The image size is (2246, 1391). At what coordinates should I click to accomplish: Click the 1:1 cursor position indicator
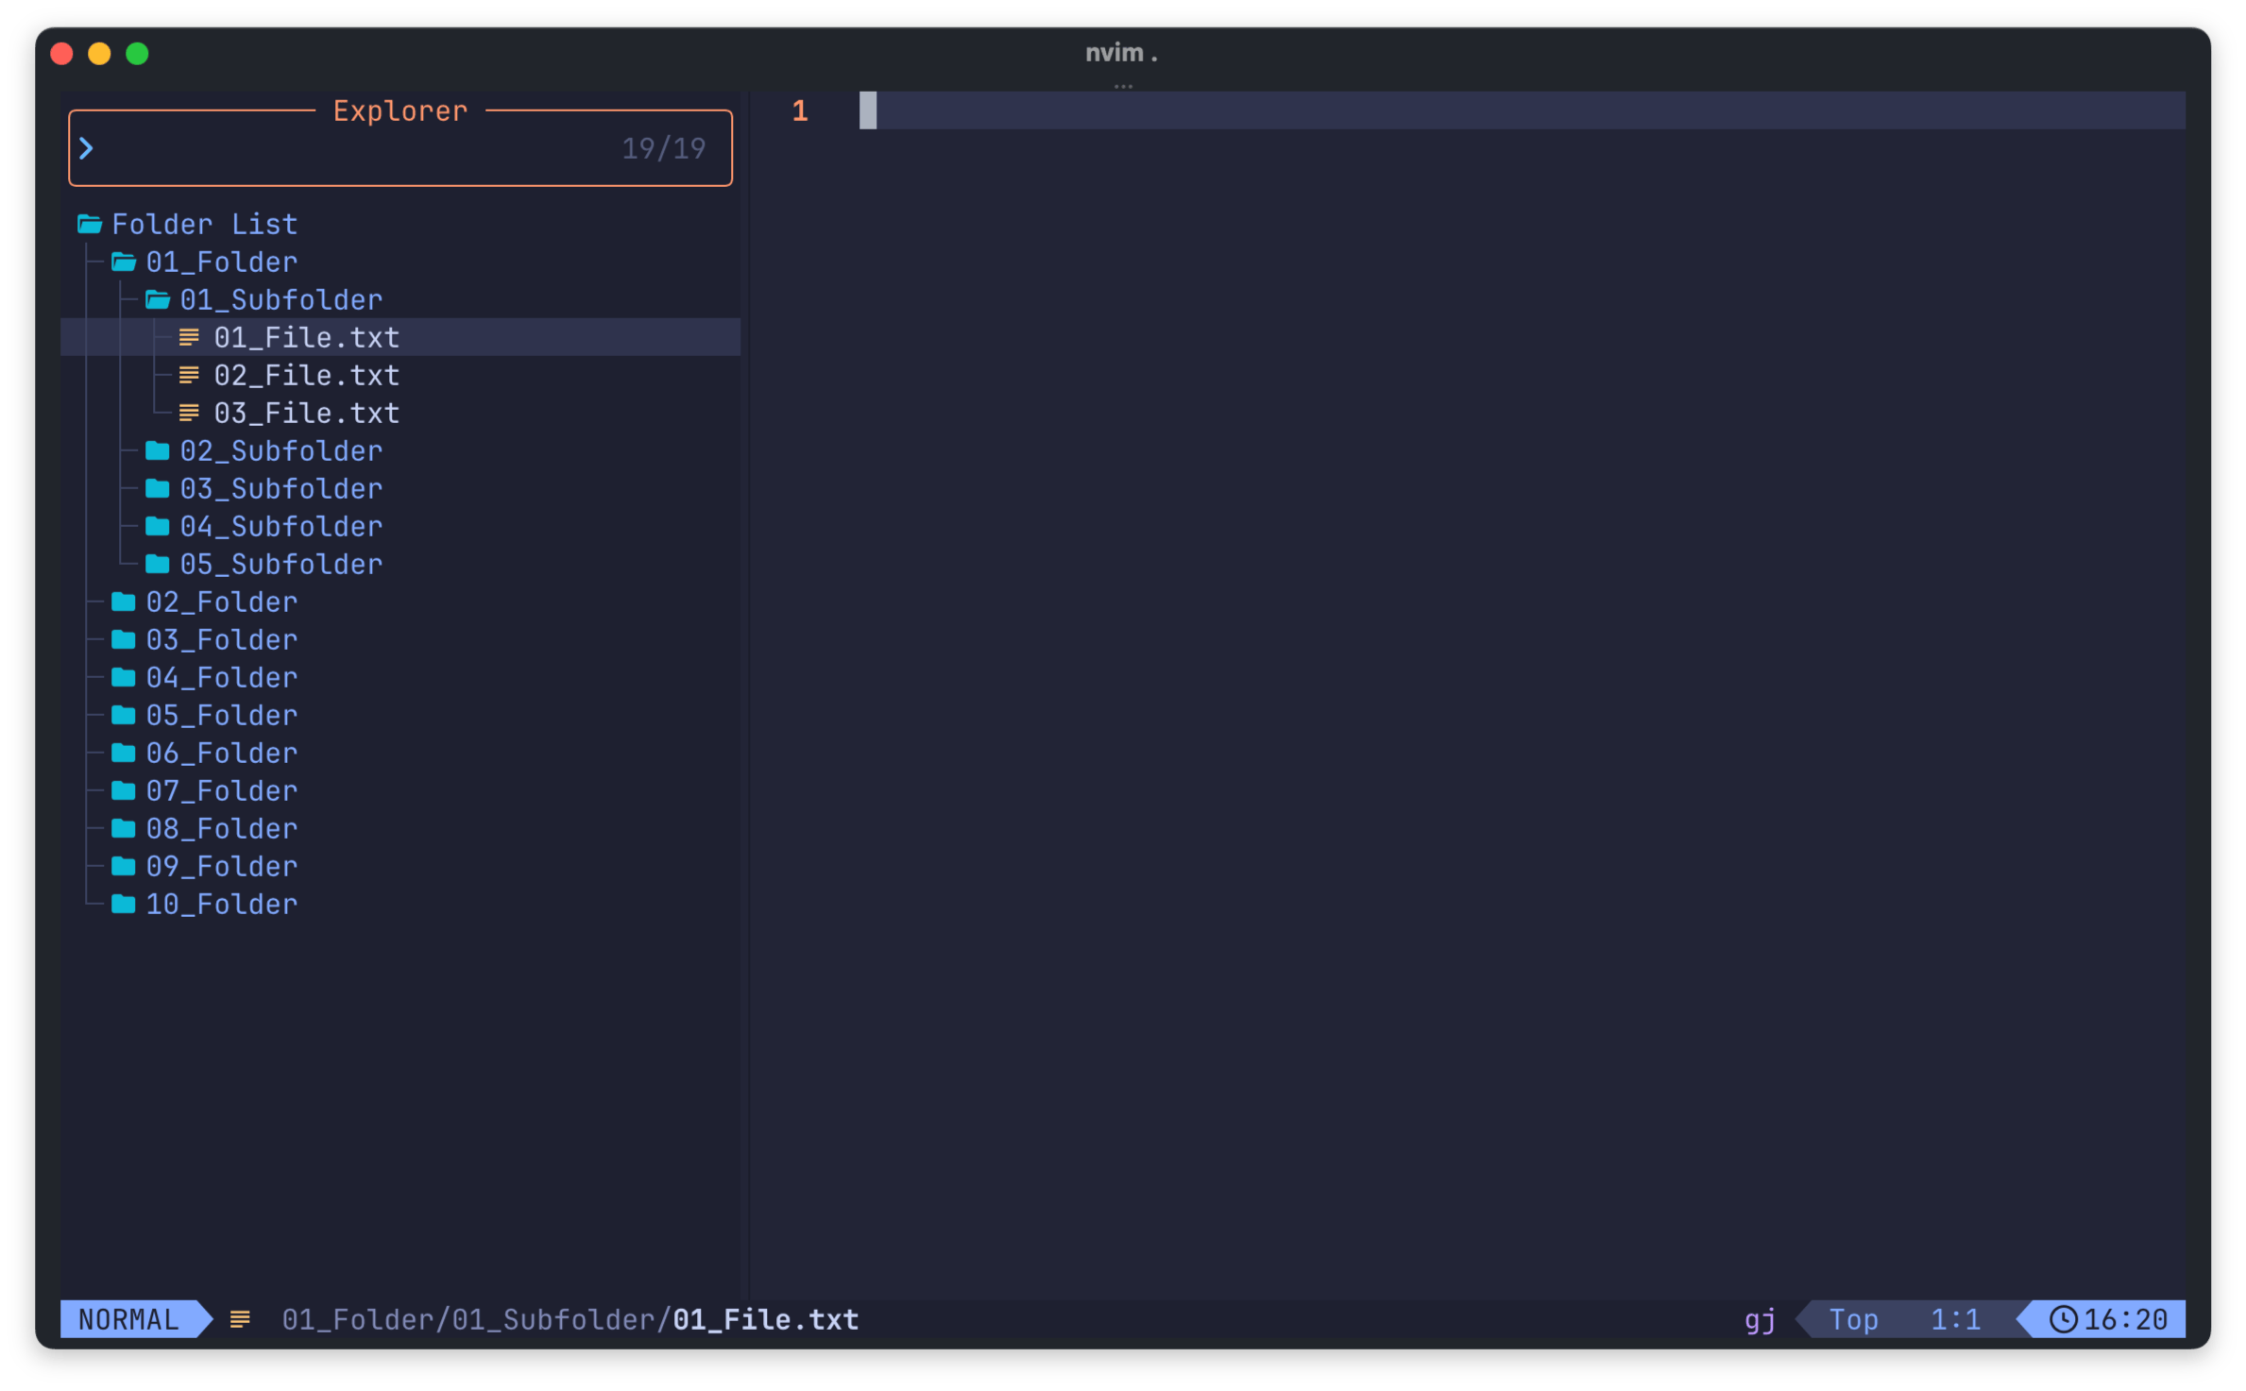(1955, 1319)
